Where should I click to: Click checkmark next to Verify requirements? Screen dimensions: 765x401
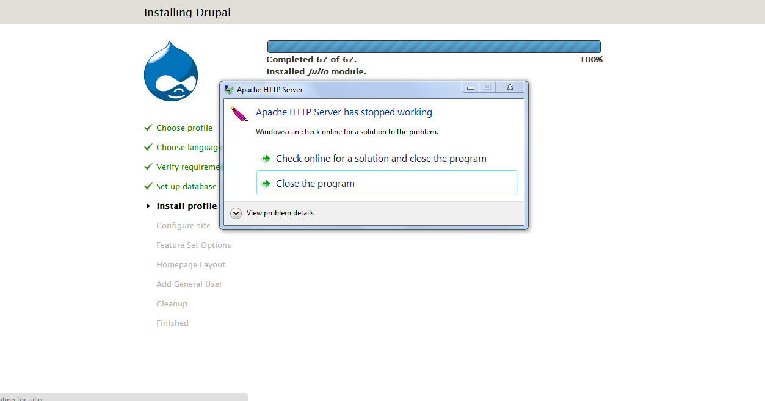point(148,167)
